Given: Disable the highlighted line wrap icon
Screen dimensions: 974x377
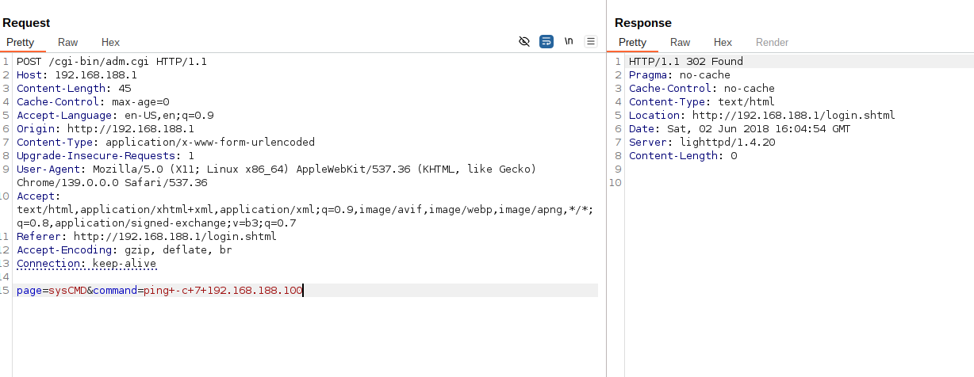Looking at the screenshot, I should click(546, 41).
